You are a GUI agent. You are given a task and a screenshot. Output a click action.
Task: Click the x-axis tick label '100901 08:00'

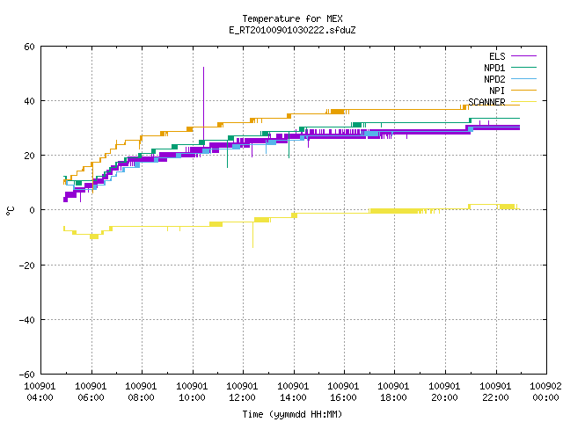tap(141, 392)
